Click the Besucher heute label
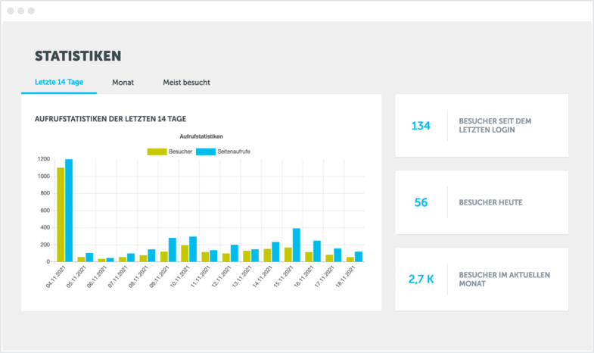 [490, 202]
